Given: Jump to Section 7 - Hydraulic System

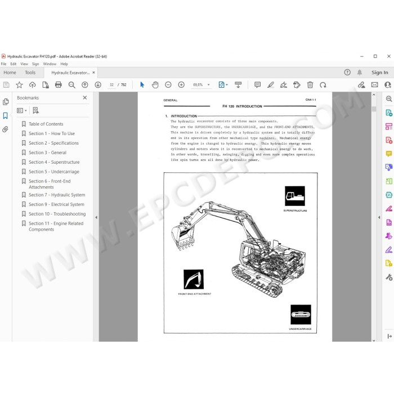Looking at the screenshot, I should point(57,195).
